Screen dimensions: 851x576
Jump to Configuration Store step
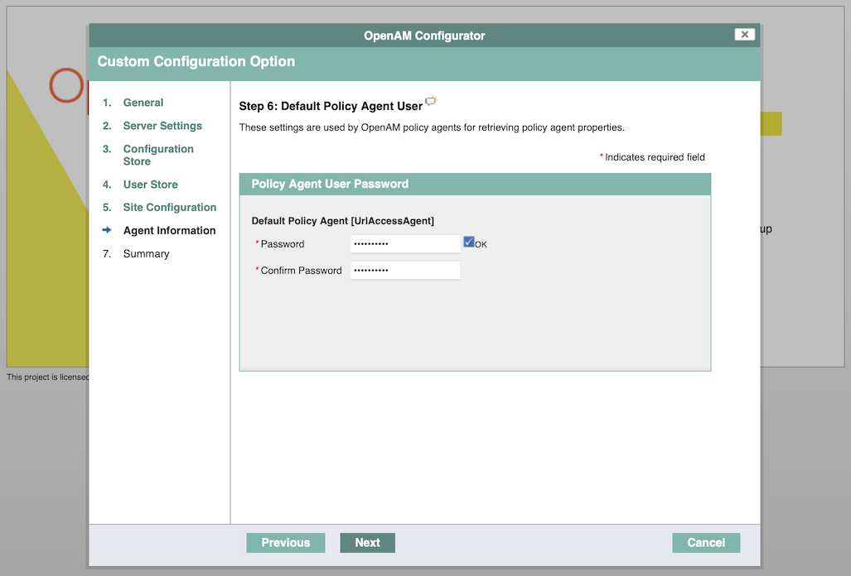(158, 155)
